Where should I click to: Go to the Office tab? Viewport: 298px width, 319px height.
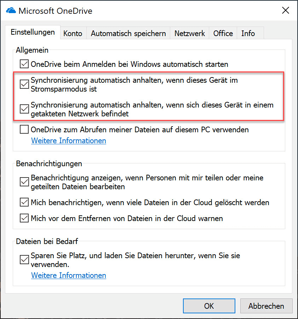point(223,34)
